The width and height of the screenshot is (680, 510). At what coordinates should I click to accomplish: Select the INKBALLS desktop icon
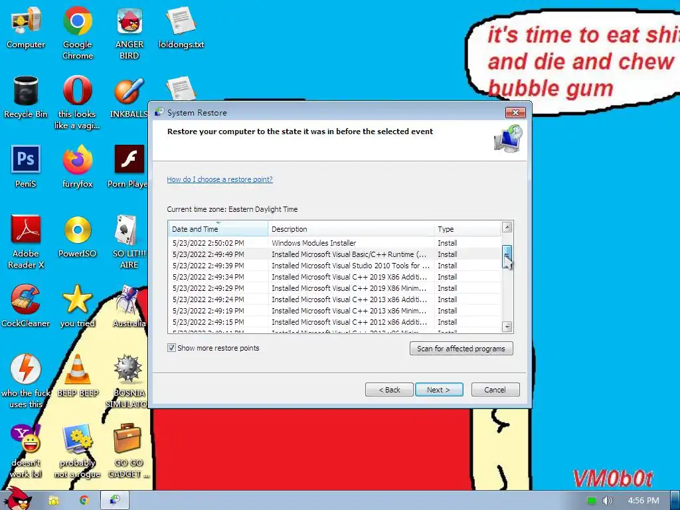click(x=129, y=97)
